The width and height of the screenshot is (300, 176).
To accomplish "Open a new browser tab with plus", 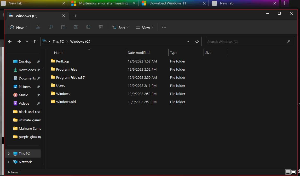I will tap(285, 3).
